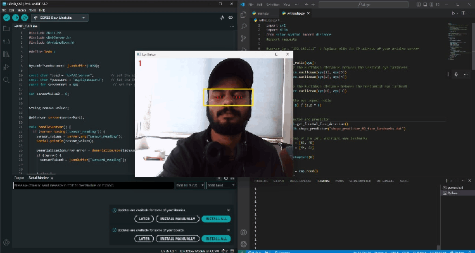Screen dimensions: 475x253
Task: Open the hidden VS Code menus ellipsis
Action: pyautogui.click(x=296, y=4)
